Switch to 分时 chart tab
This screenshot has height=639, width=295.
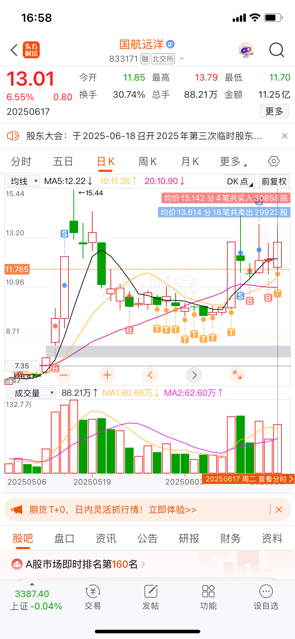click(21, 162)
